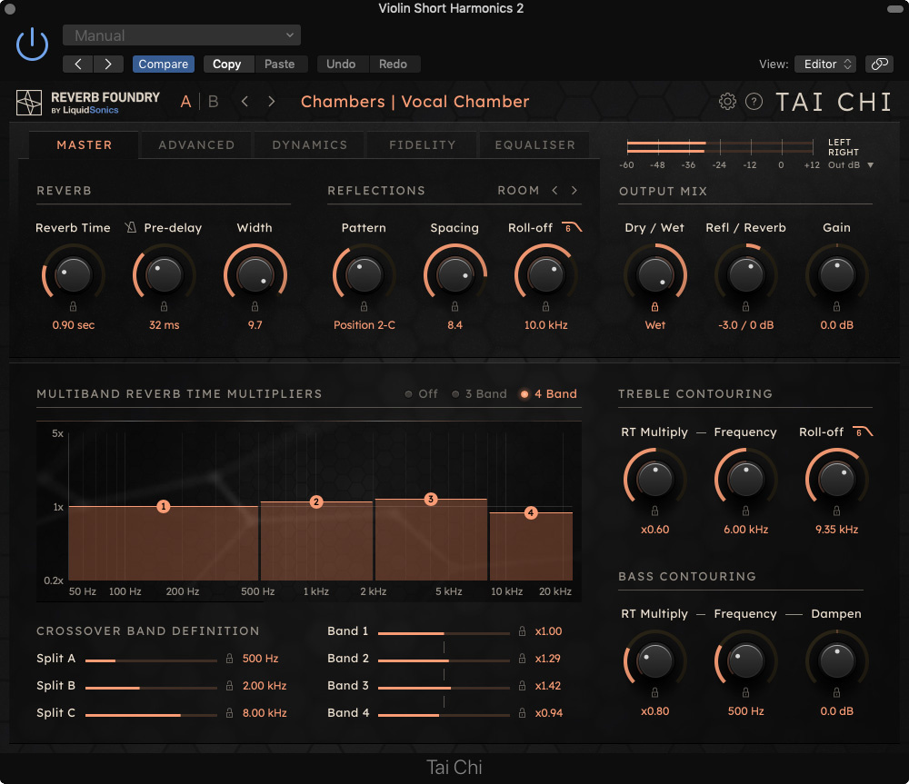Open the Tai Chi settings gear
The image size is (909, 784).
[727, 102]
